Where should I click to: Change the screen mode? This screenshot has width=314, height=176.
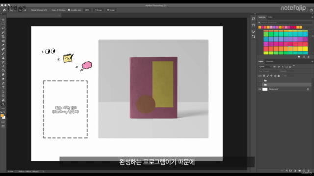3,126
